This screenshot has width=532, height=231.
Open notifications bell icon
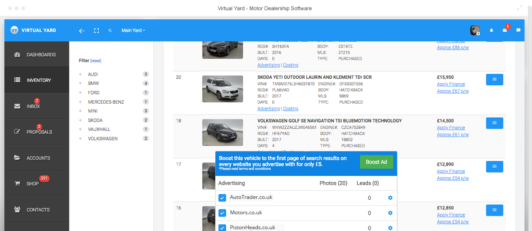492,30
